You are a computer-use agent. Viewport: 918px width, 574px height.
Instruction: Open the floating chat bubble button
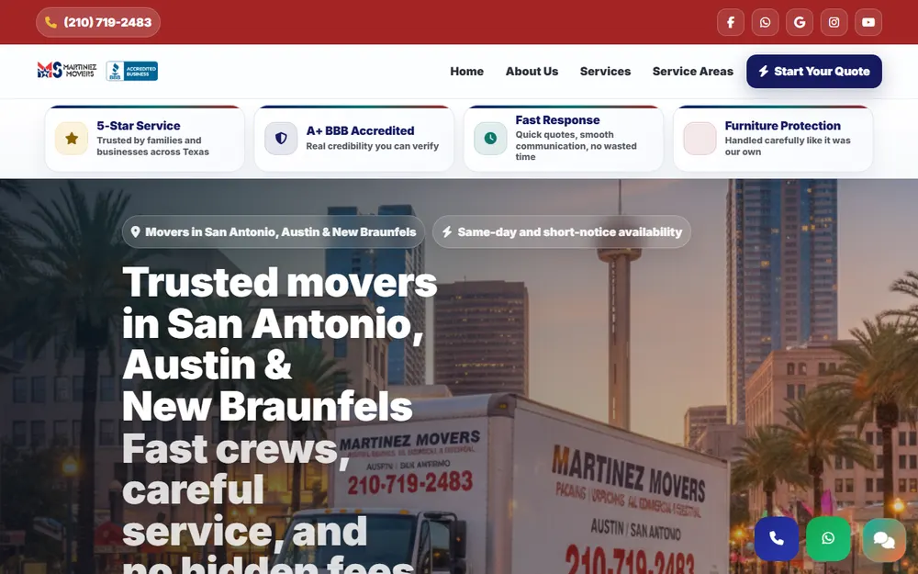[x=884, y=539]
